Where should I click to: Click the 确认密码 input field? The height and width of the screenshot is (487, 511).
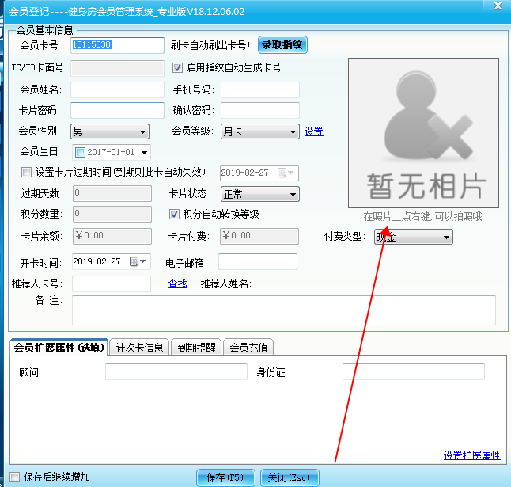click(x=260, y=110)
